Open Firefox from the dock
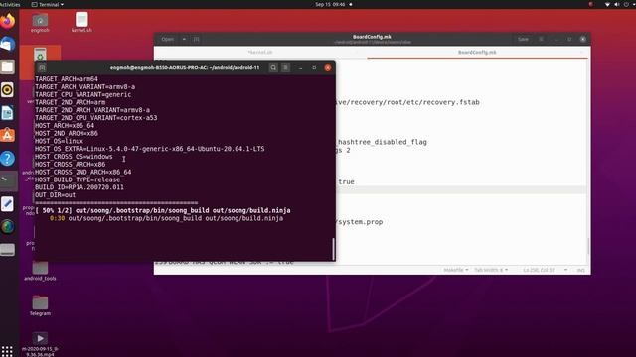Viewport: 636px width, 357px height. point(7,21)
